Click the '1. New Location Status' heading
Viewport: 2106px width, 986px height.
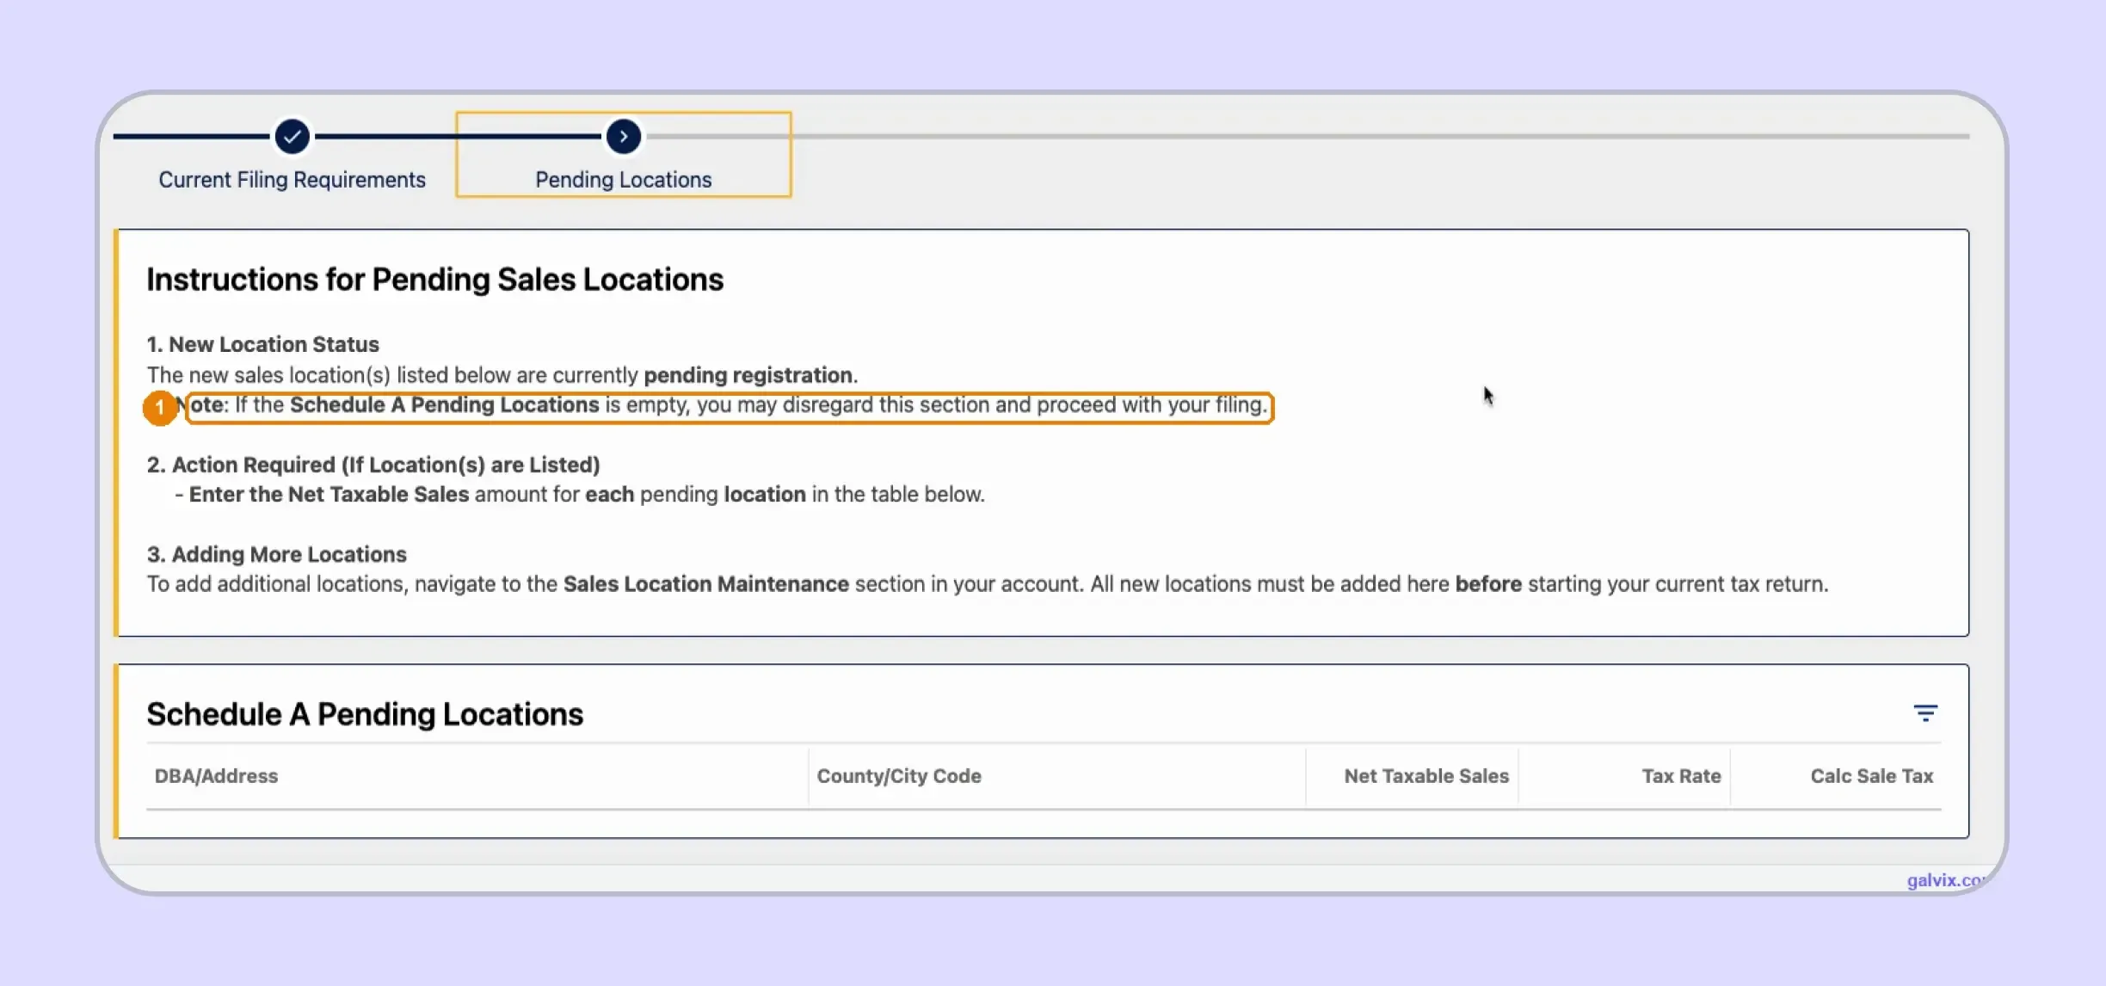262,344
